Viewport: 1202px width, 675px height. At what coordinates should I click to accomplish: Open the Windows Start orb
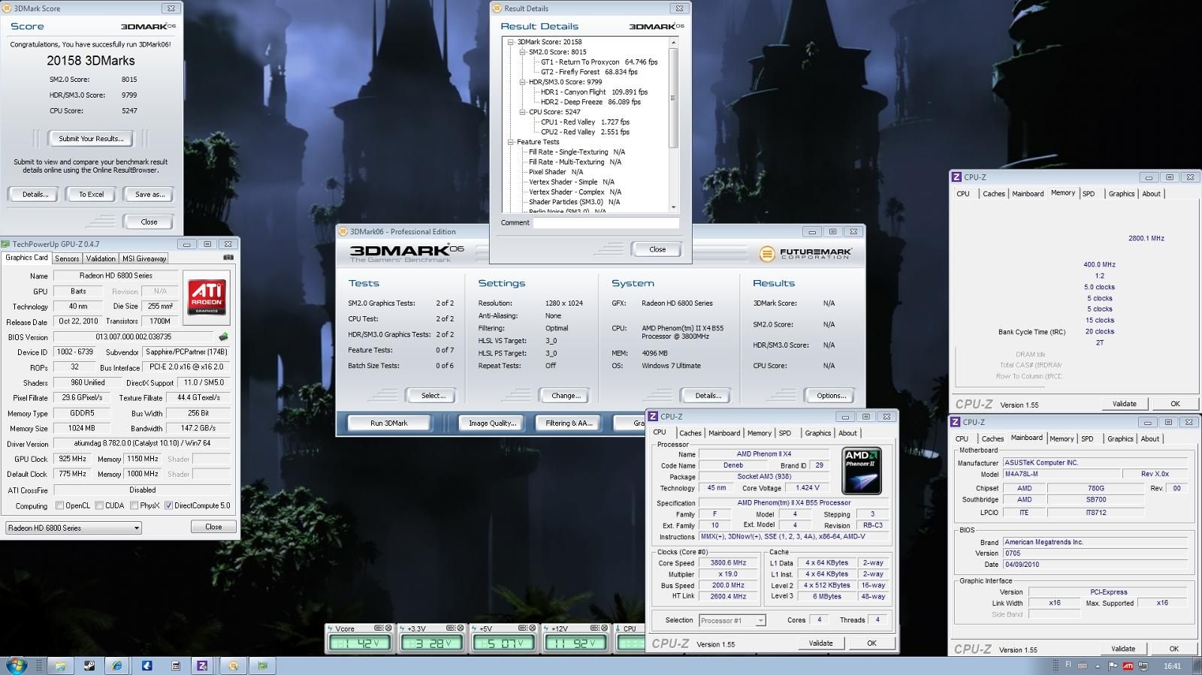[16, 665]
